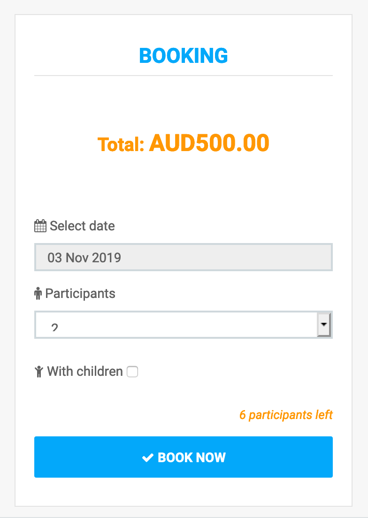Click the divider line under BOOKING
Image resolution: width=368 pixels, height=518 pixels.
tap(184, 75)
